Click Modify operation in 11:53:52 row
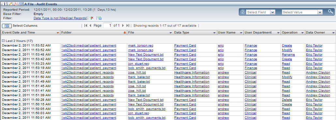Viewport: 336px width, 120px height. (x=287, y=50)
